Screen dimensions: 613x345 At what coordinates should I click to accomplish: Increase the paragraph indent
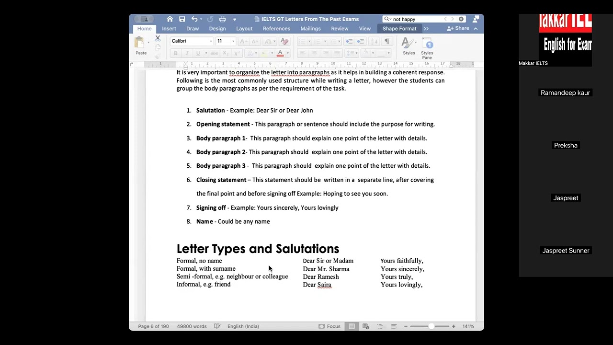(x=361, y=41)
